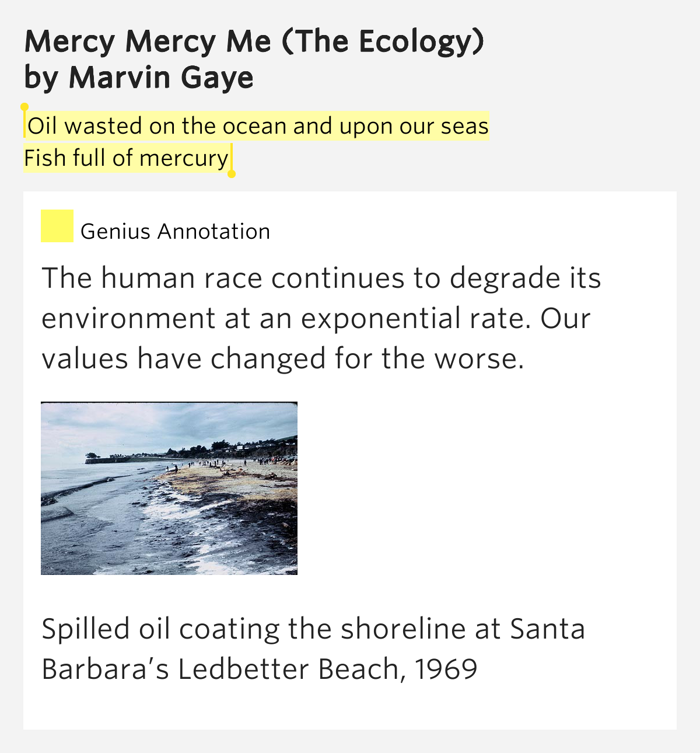The image size is (700, 753).
Task: Click the word "environment" in the annotation
Action: tap(128, 319)
